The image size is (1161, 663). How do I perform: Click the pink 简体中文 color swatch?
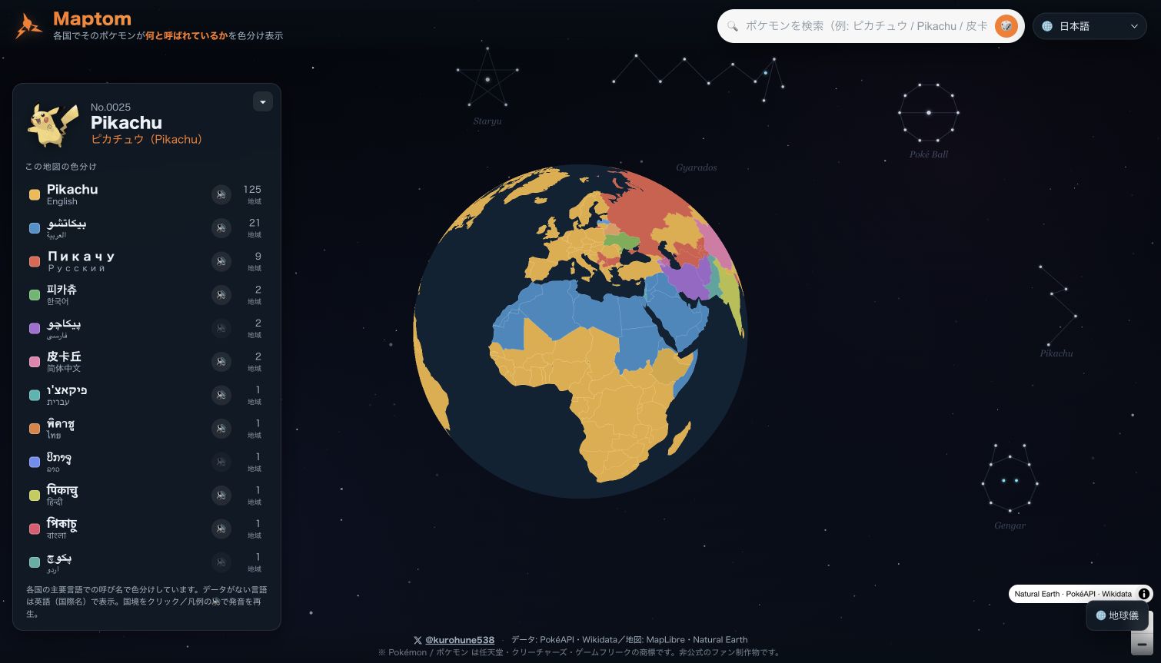35,362
